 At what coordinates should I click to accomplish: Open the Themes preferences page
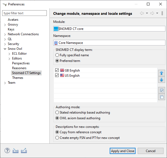[x=17, y=78]
